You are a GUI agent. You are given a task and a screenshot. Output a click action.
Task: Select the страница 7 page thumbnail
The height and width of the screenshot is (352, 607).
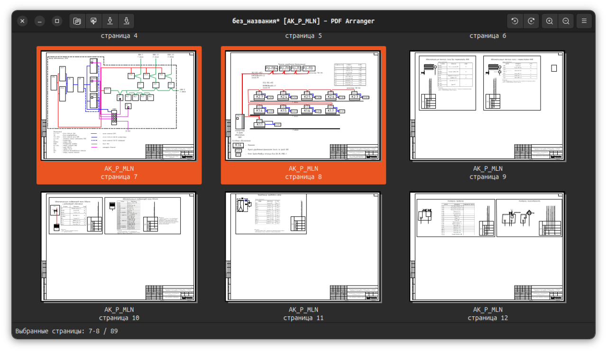[119, 106]
